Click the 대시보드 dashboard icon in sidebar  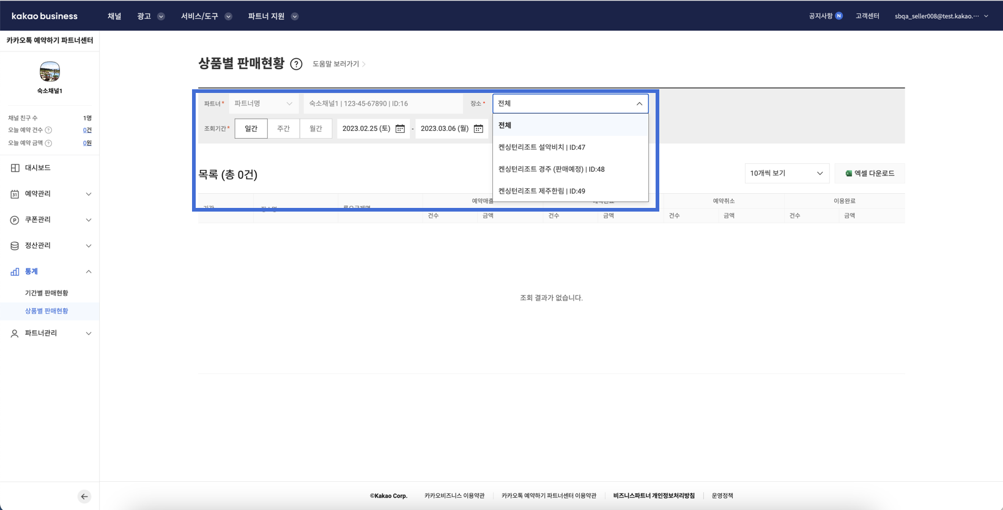click(x=15, y=168)
